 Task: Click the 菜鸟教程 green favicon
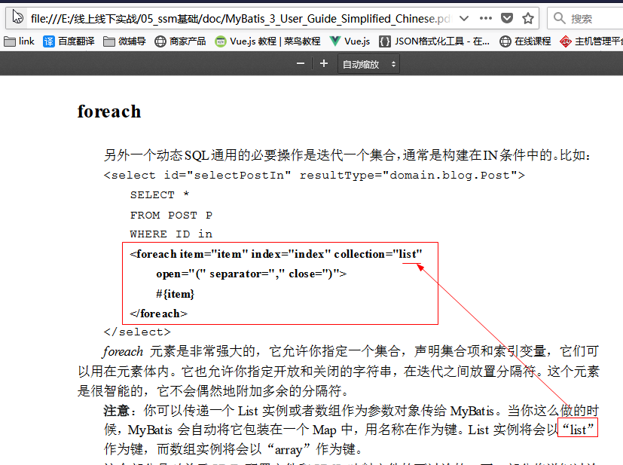(220, 41)
